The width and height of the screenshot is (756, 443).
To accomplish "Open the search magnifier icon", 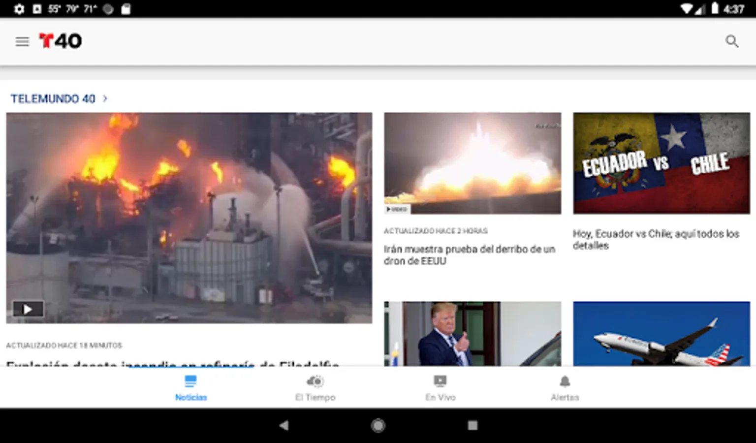I will (732, 41).
